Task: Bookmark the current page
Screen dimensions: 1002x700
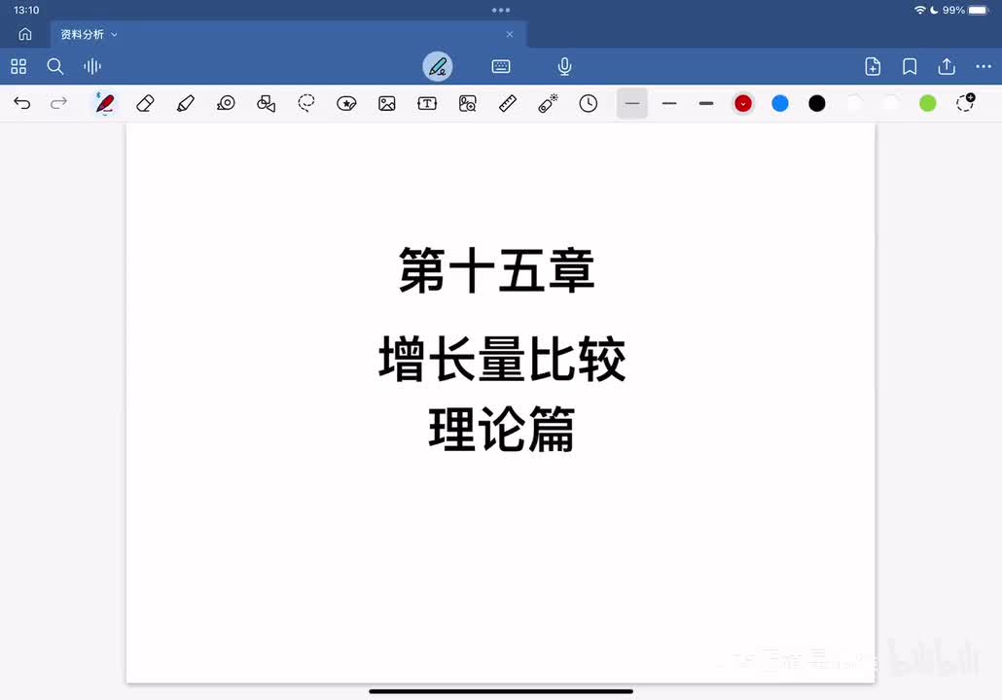Action: click(x=910, y=66)
